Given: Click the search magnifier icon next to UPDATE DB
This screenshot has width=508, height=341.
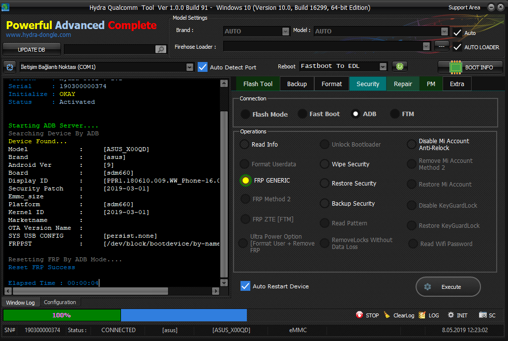Looking at the screenshot, I should click(161, 49).
